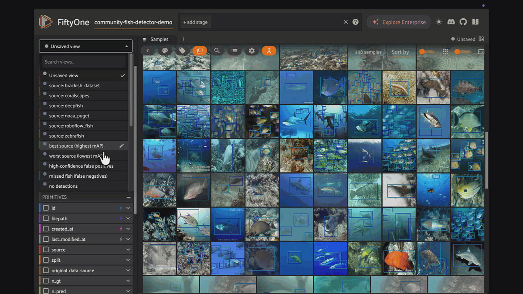Add a new panel with the plus icon
Screen dimensions: 523x294
[183, 39]
